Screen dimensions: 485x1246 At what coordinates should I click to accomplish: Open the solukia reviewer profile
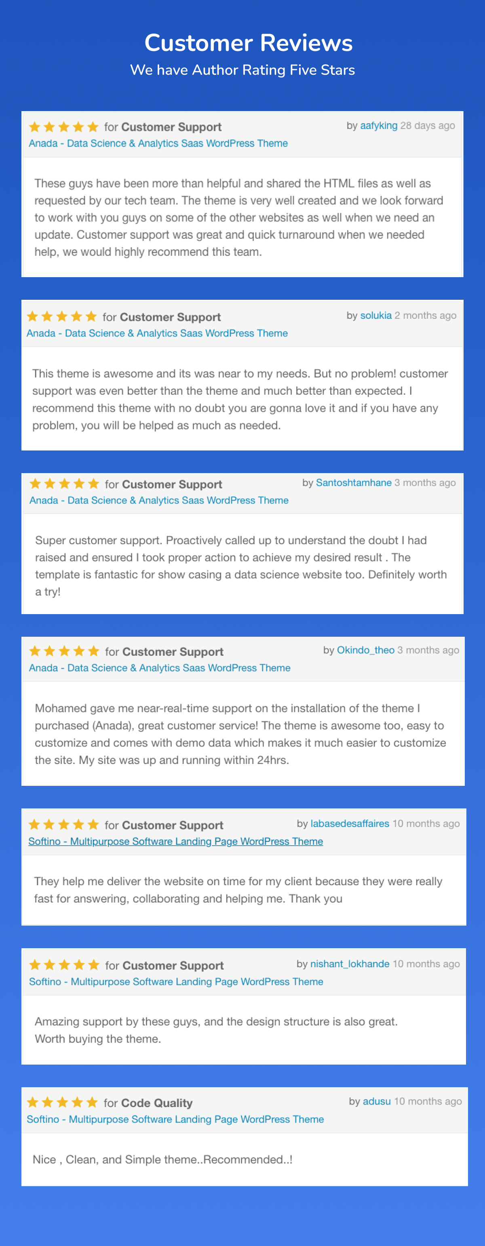[375, 316]
